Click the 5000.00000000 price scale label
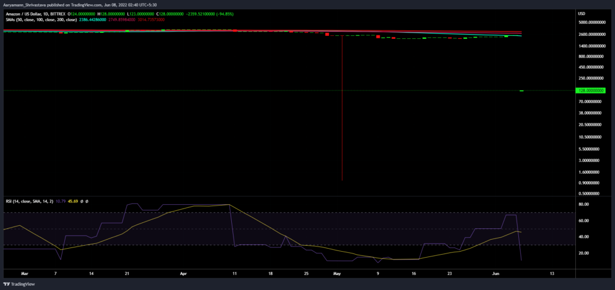 [x=592, y=22]
